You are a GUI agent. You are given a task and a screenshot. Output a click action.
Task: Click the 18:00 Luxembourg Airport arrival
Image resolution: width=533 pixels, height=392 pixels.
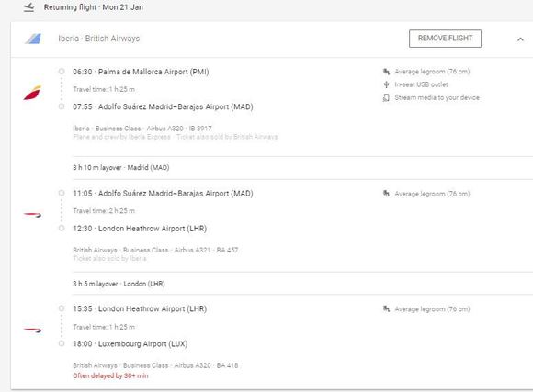[x=130, y=343]
